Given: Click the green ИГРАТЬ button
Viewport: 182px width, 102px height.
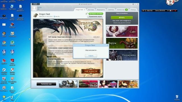Looking at the screenshot, I should [x=122, y=18].
